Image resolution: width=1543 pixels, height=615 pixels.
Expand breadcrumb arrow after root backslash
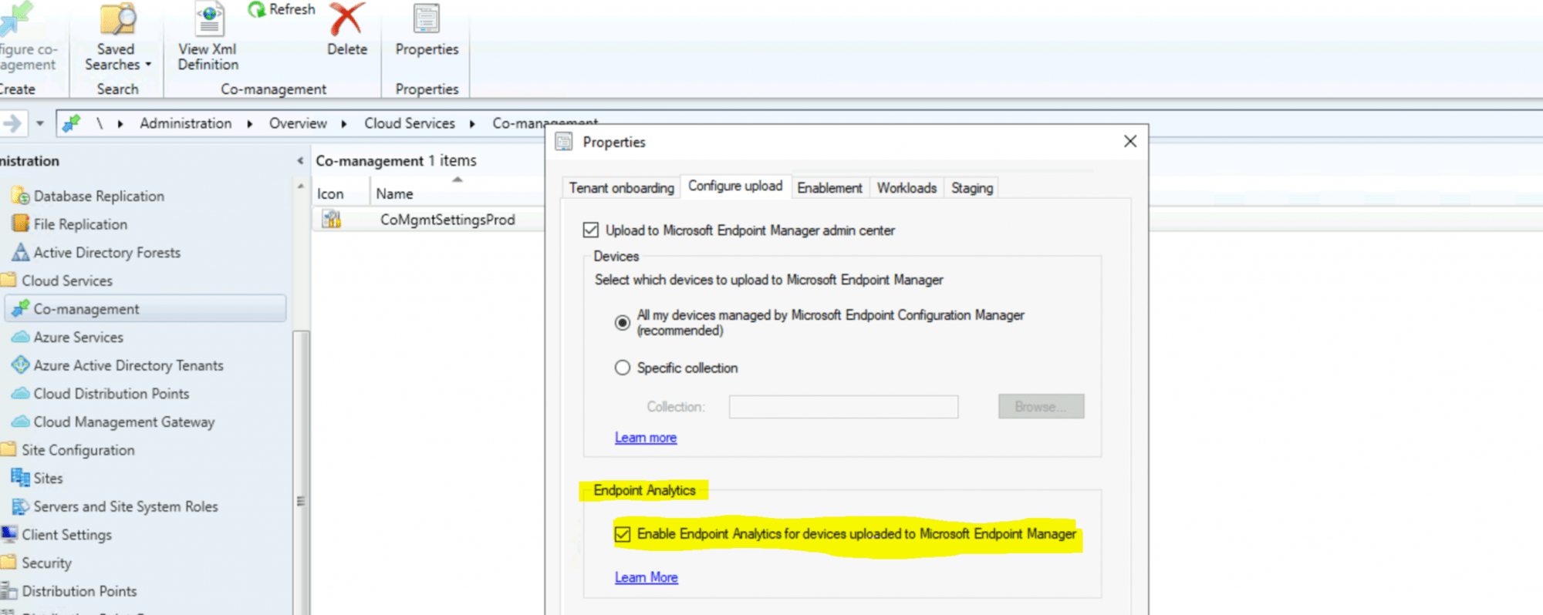pos(120,123)
